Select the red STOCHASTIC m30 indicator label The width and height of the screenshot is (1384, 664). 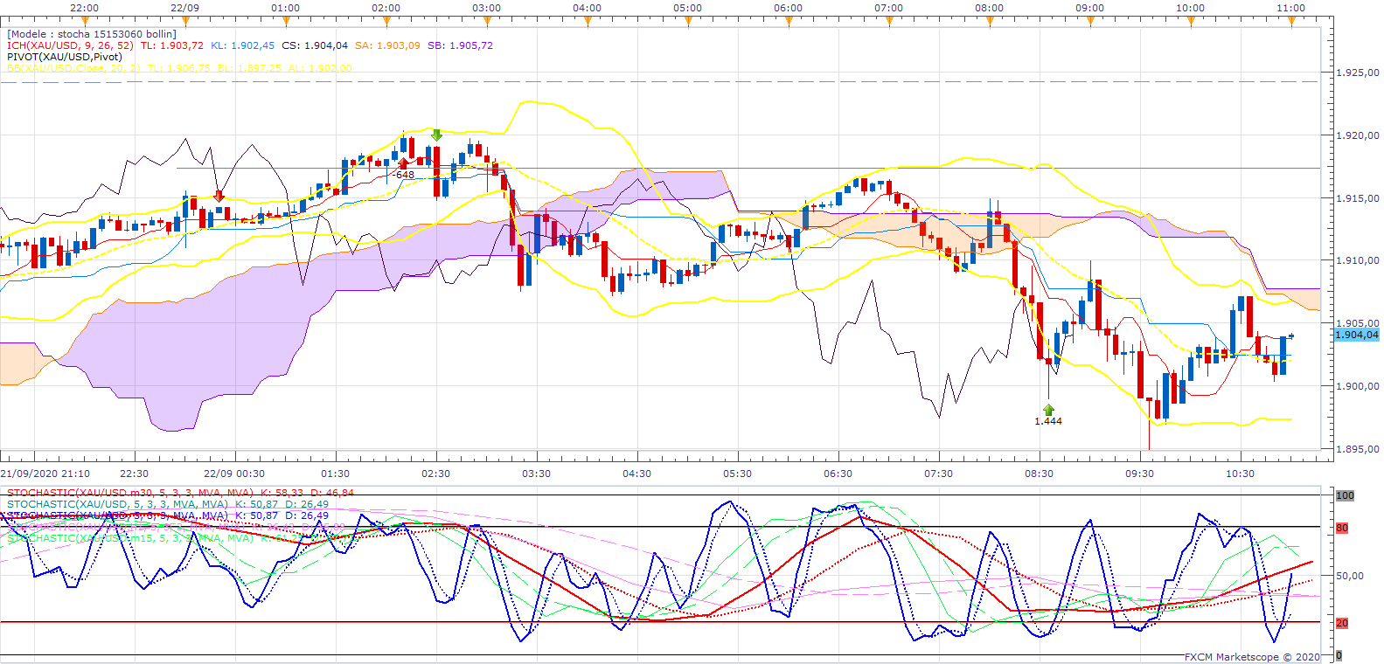130,493
